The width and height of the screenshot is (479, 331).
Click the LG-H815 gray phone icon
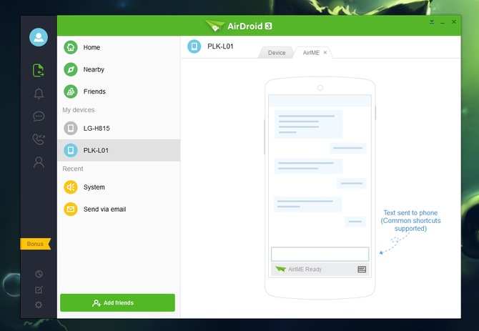tap(71, 128)
